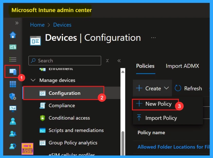Screen dimensions: 213x158
Task: Click the Refresh button
Action: 188,88
